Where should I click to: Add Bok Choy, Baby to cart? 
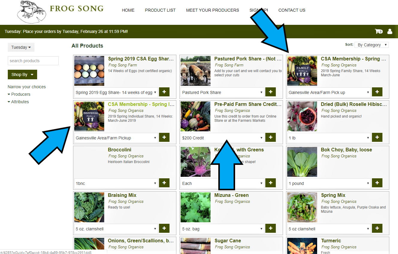coord(377,183)
